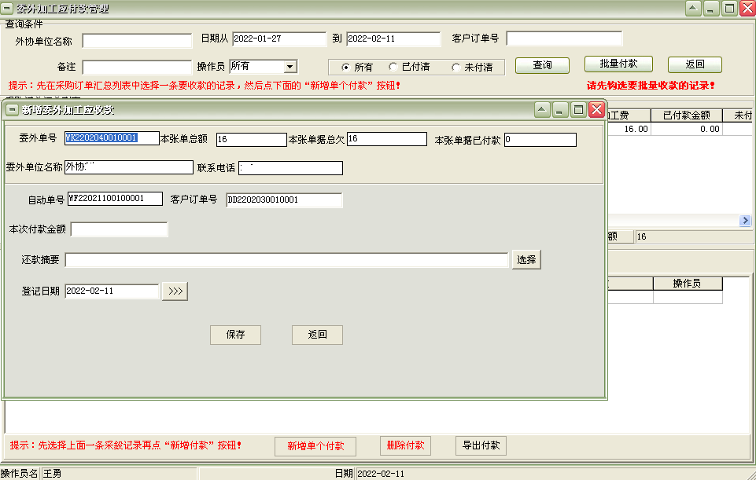Click the 查询 query button
756x480 pixels.
point(541,67)
